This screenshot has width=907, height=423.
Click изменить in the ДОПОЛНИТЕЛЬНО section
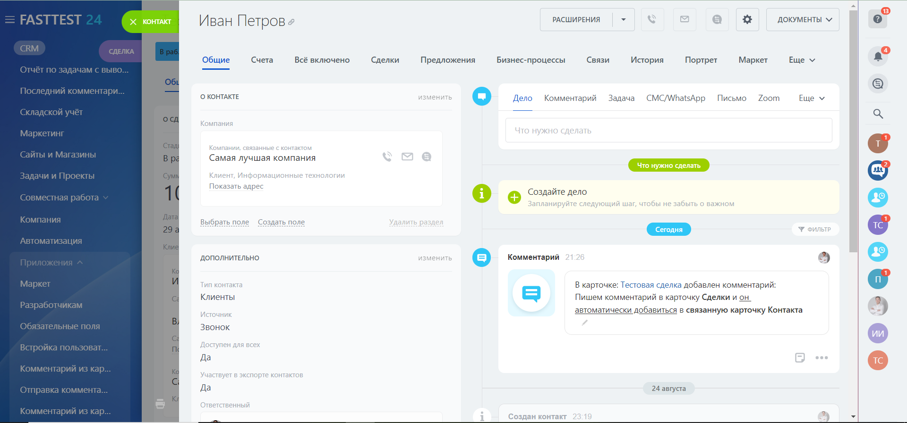435,258
